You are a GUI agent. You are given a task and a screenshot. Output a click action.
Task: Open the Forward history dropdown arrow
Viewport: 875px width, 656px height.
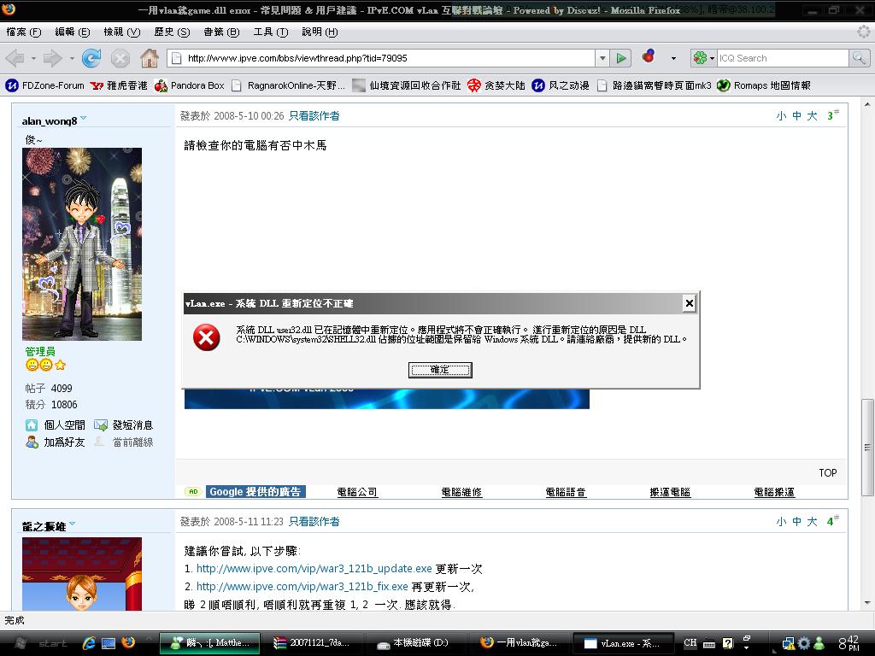point(72,58)
